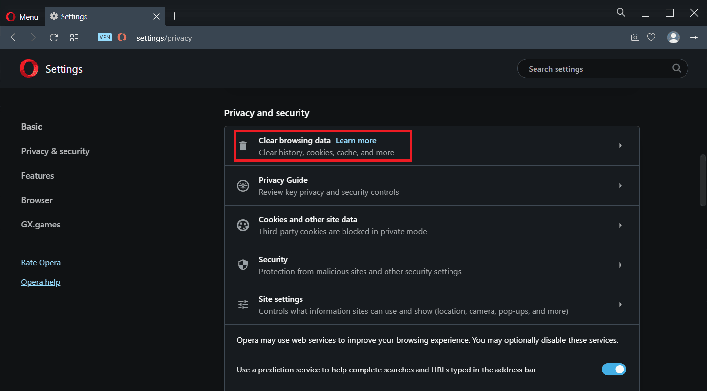Image resolution: width=707 pixels, height=391 pixels.
Task: Open Easy Setup sliders icon
Action: 694,37
